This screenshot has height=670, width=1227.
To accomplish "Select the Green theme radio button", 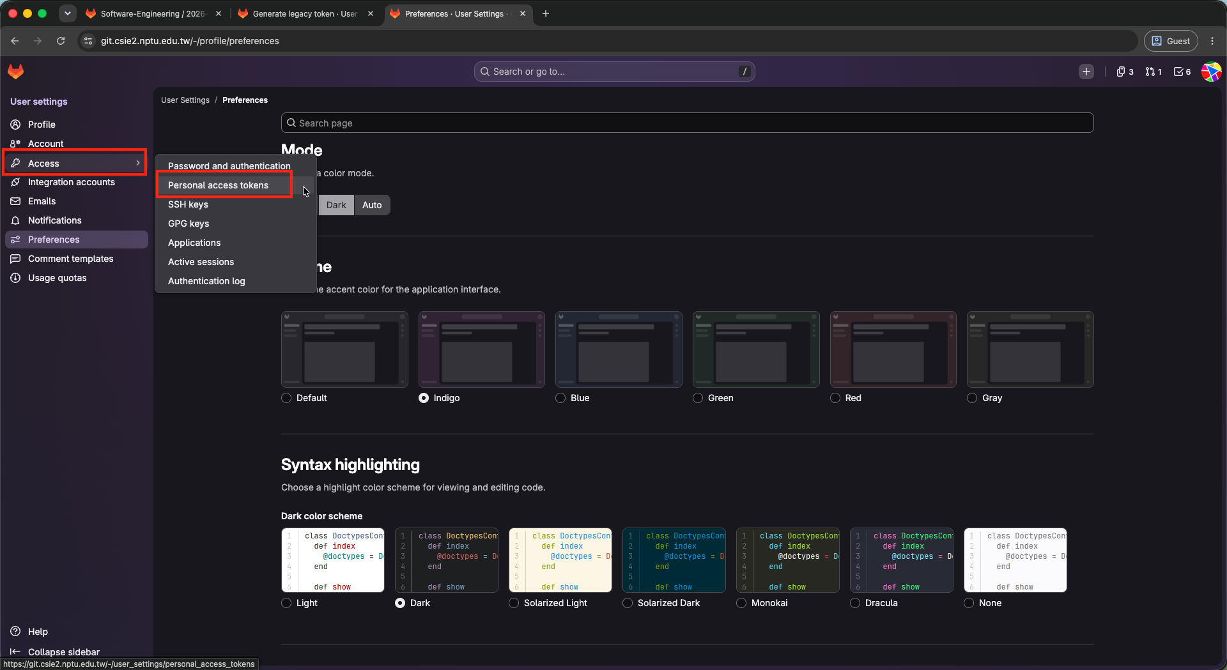I will 698,398.
